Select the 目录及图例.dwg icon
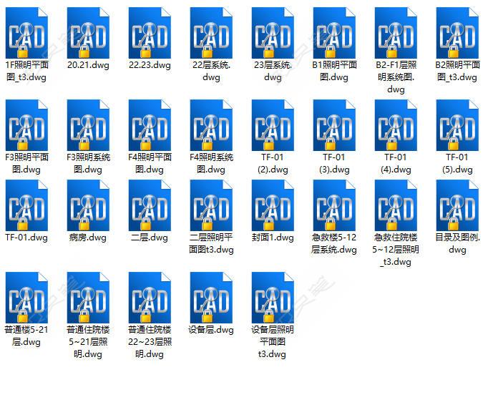Viewport: 488px width, 415px height. [x=457, y=205]
